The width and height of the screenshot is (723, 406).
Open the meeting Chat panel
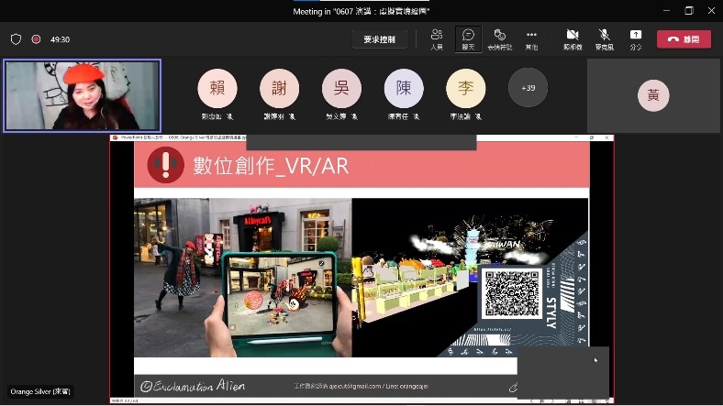tap(468, 38)
